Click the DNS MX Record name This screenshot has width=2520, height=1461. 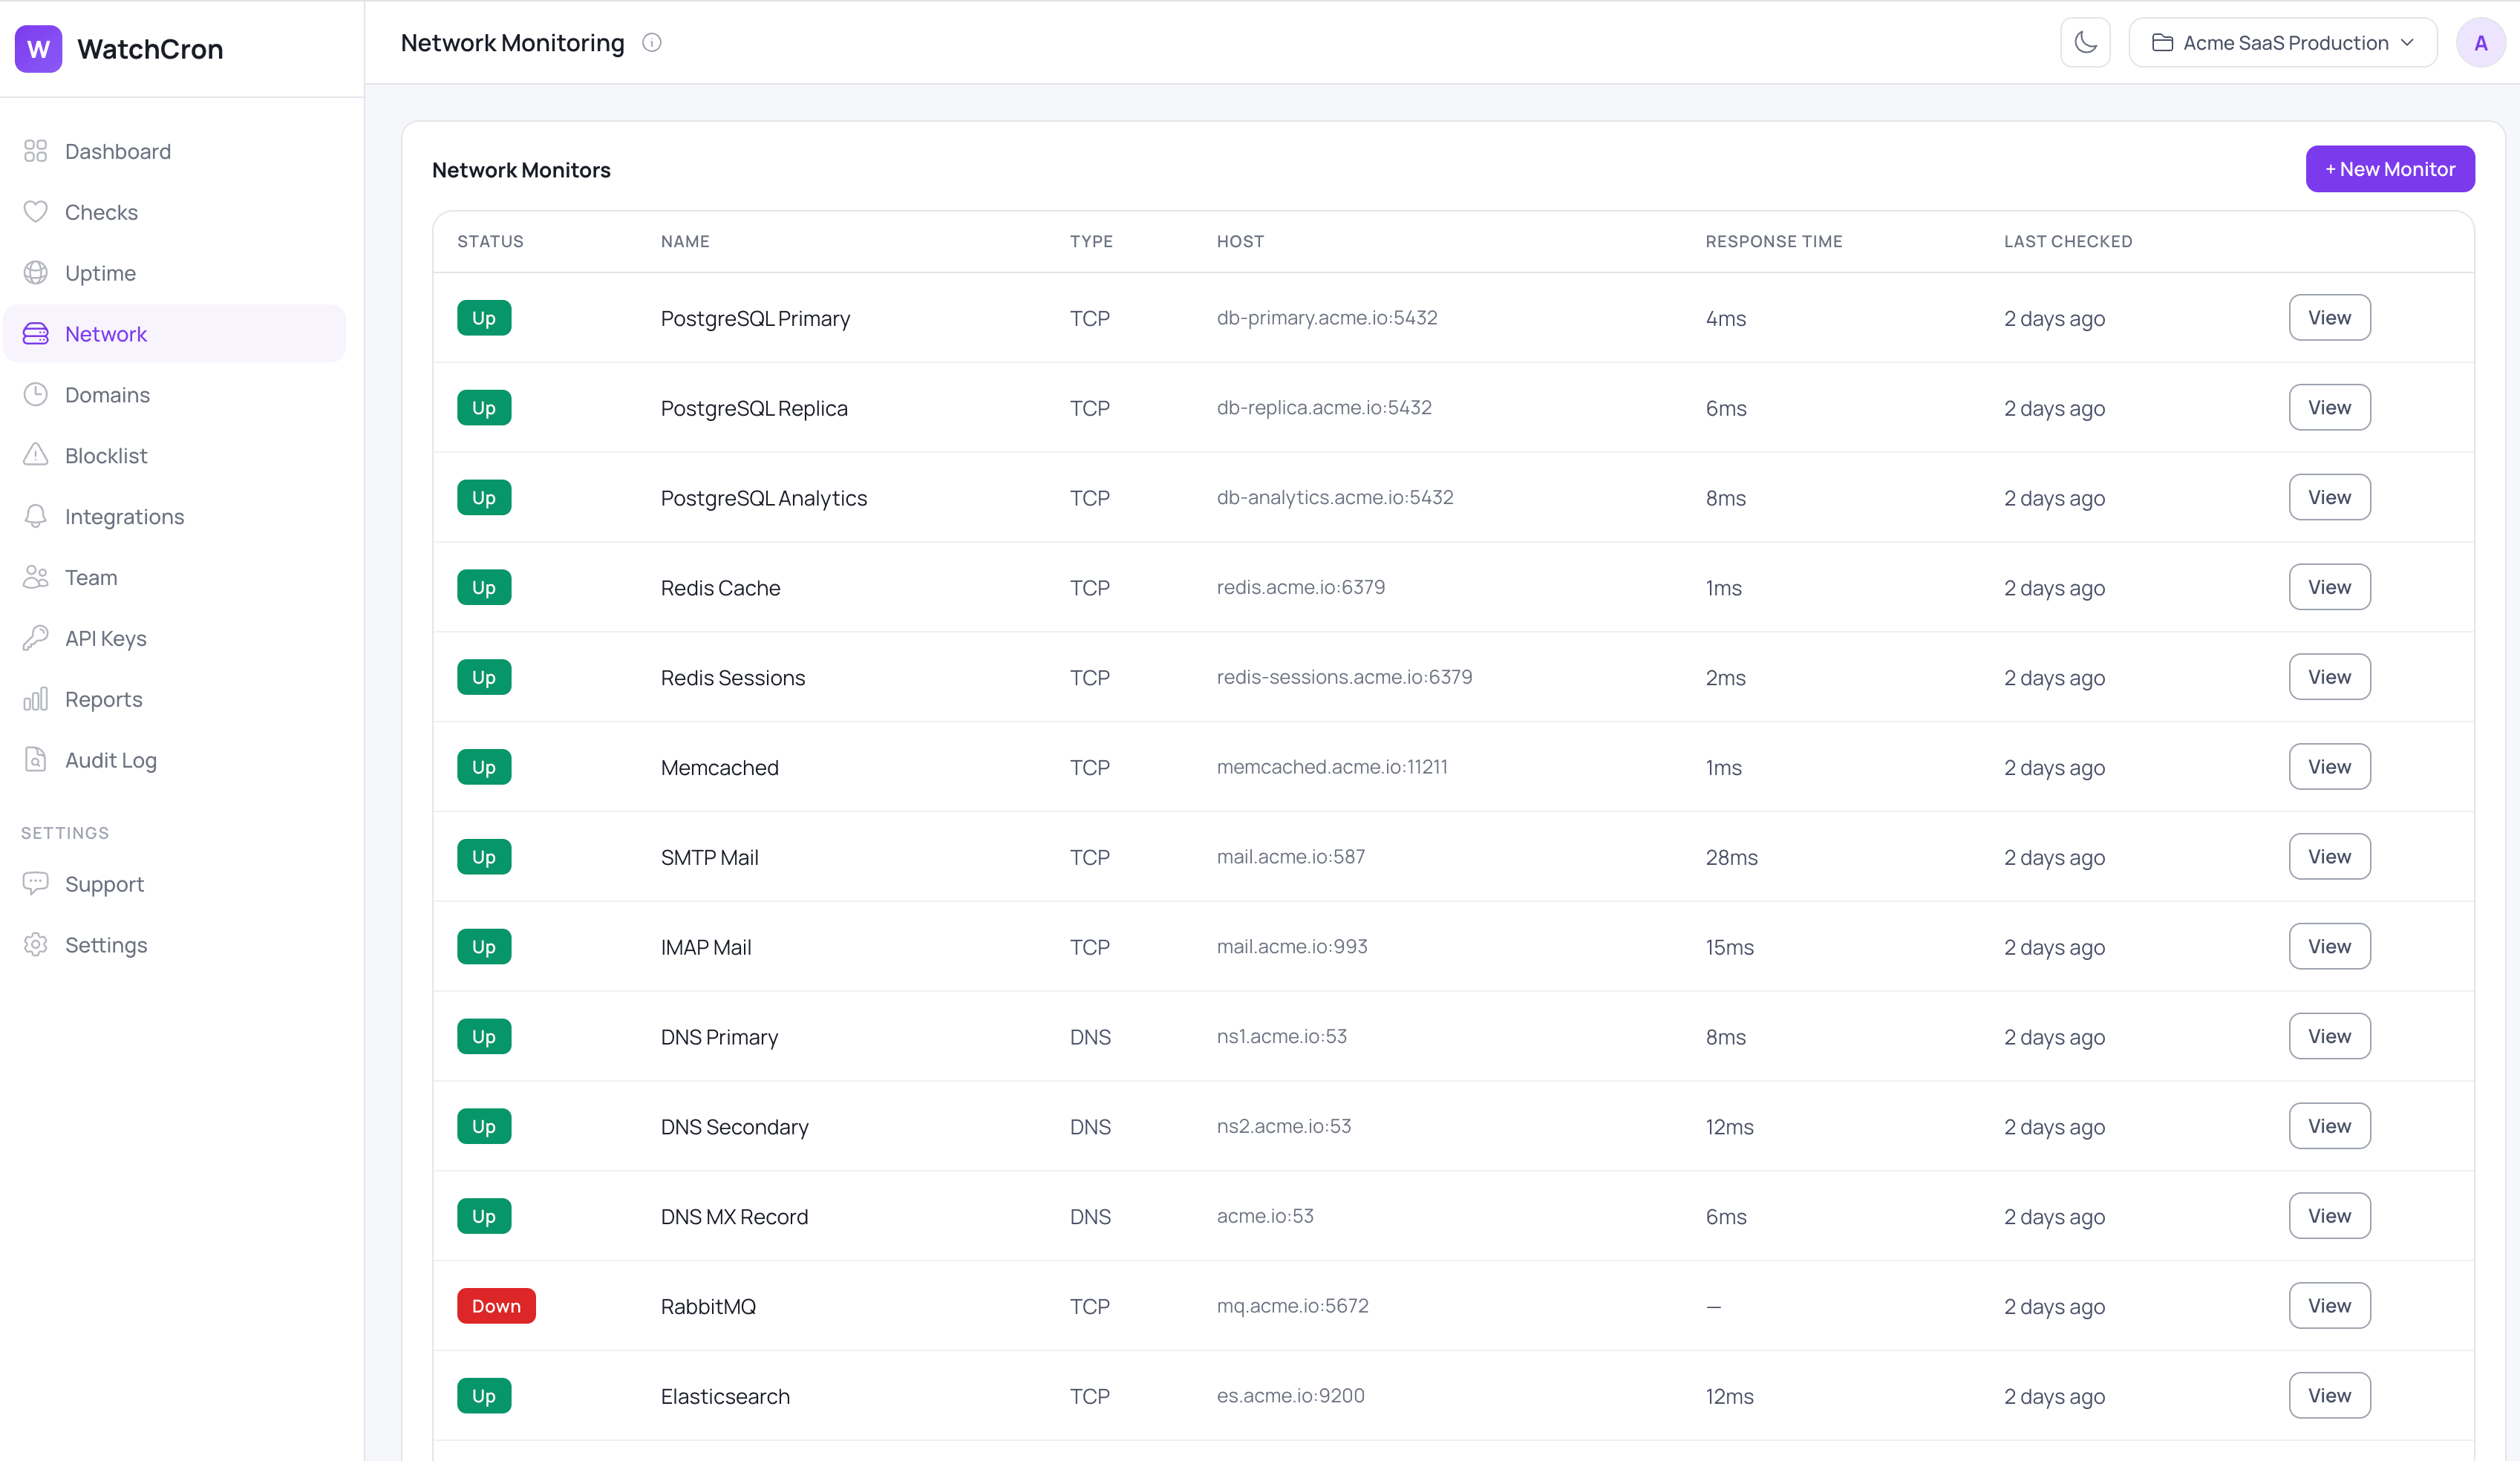pyautogui.click(x=734, y=1216)
